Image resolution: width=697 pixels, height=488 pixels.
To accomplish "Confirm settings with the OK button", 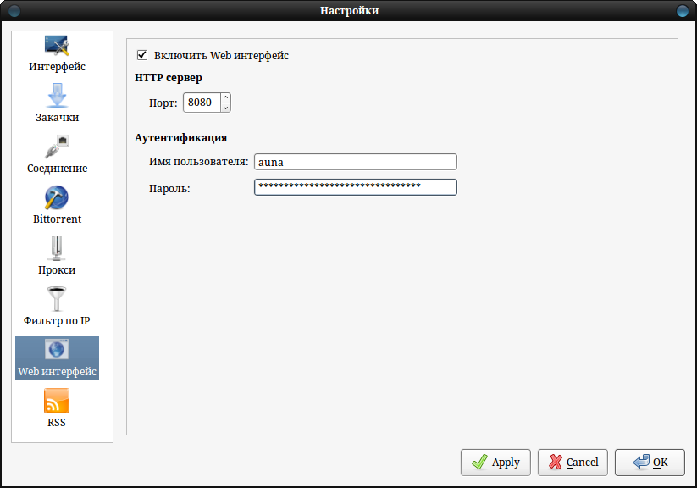I will [x=650, y=463].
